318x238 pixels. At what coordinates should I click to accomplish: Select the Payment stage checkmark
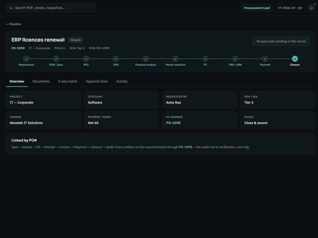pos(265,59)
